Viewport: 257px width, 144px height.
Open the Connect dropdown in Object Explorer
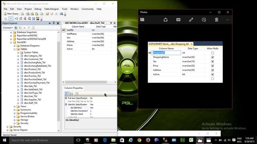pos(8,28)
